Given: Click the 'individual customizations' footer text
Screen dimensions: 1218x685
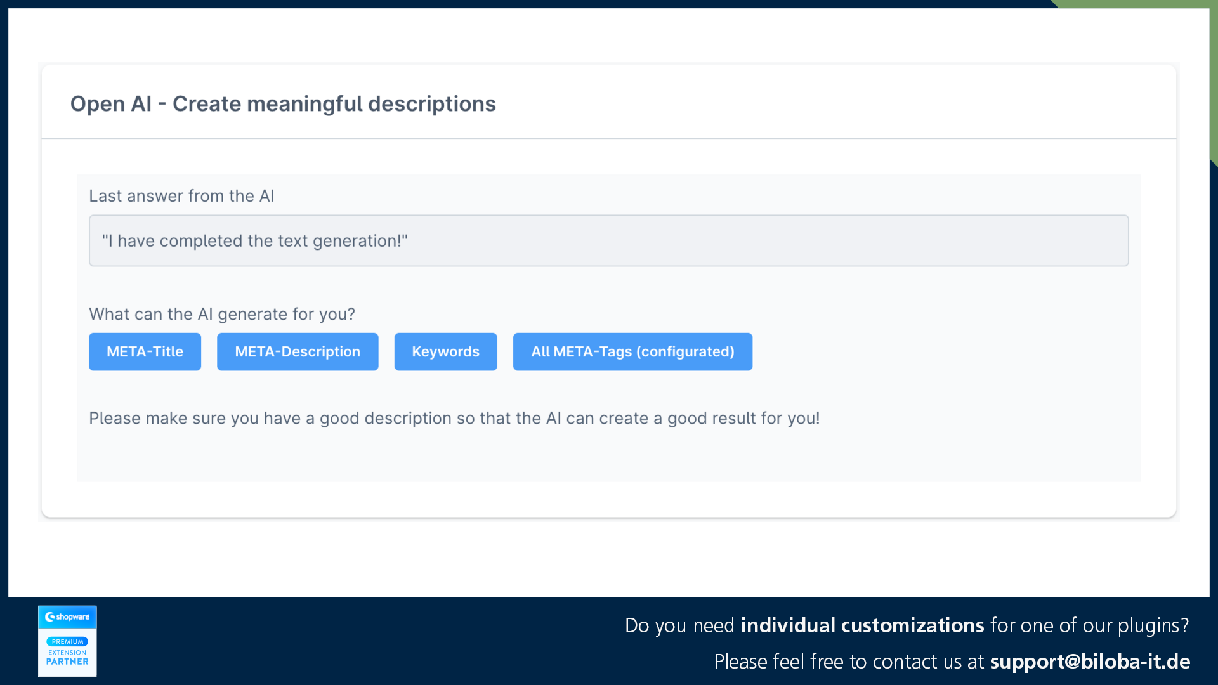Looking at the screenshot, I should click(x=862, y=625).
